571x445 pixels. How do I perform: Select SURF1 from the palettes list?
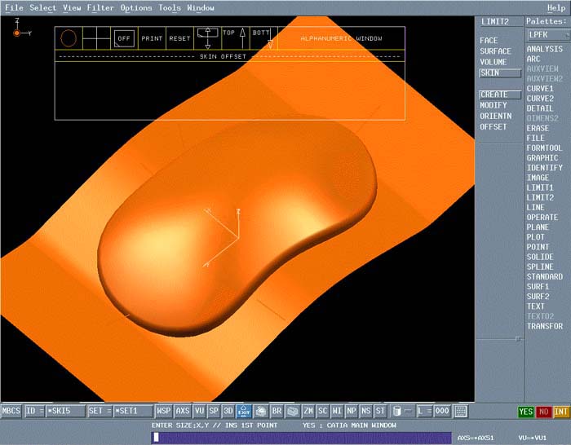538,287
